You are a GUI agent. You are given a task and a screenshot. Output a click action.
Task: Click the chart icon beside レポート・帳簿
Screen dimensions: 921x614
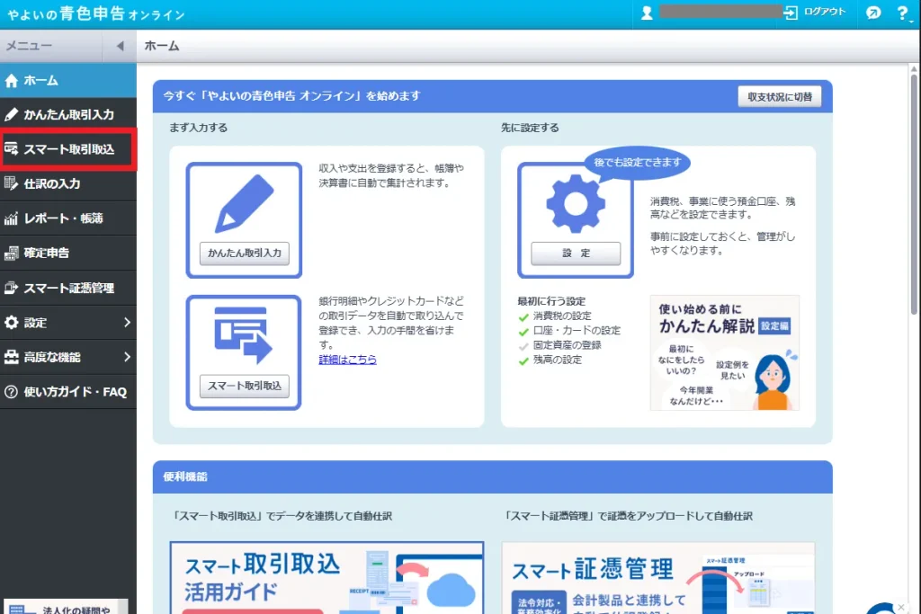pyautogui.click(x=11, y=218)
